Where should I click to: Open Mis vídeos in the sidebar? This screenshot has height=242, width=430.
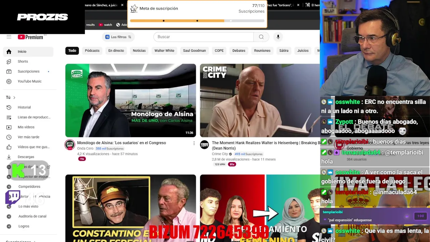pyautogui.click(x=28, y=127)
